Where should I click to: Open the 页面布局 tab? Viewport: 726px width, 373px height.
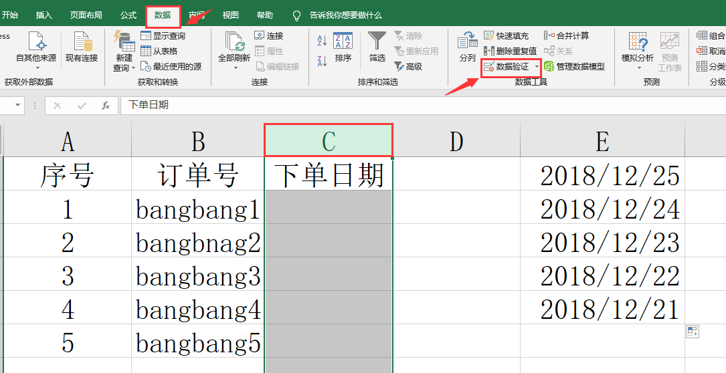tap(86, 15)
